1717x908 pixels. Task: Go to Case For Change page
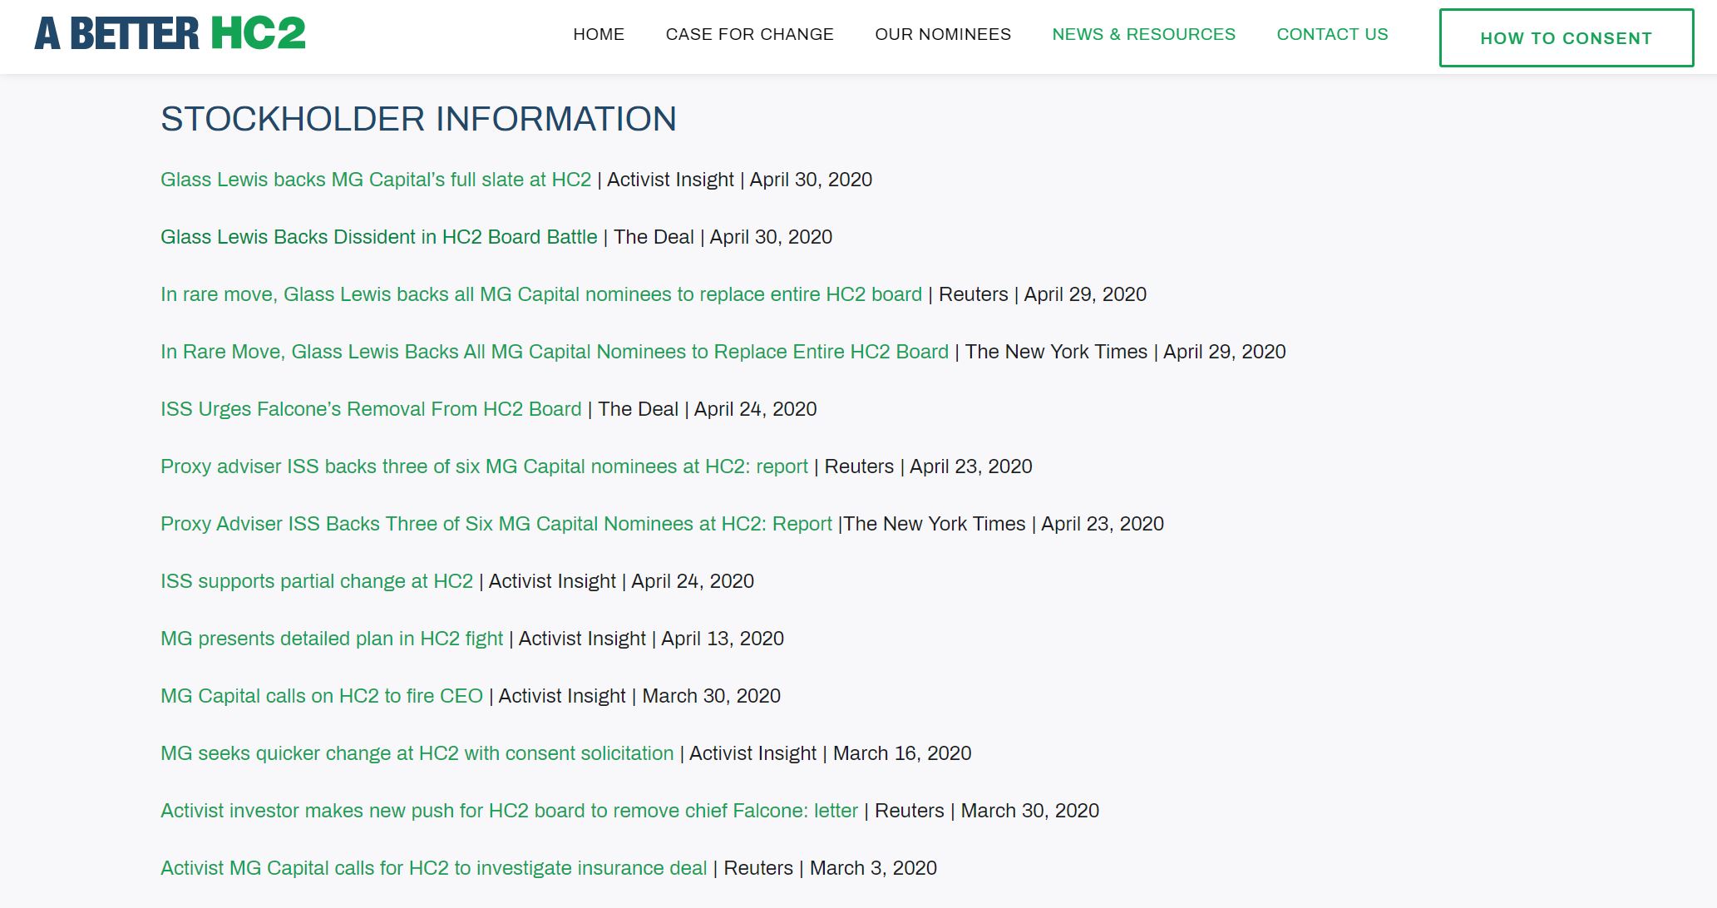[x=749, y=34]
